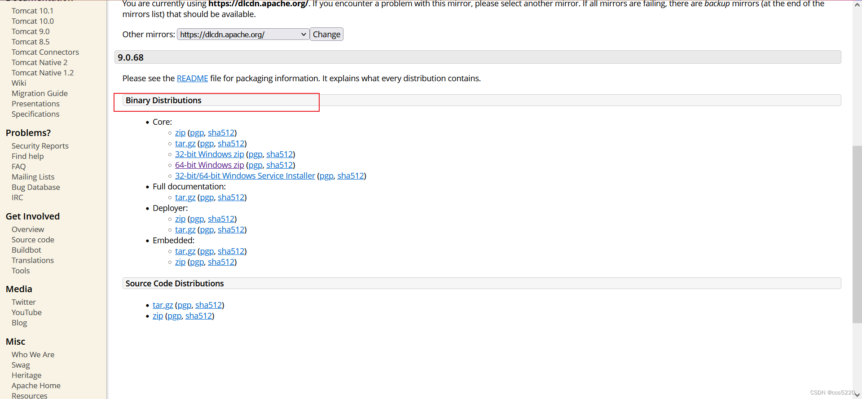Go to Tomcat 10.1 in sidebar
This screenshot has width=862, height=399.
[x=32, y=11]
